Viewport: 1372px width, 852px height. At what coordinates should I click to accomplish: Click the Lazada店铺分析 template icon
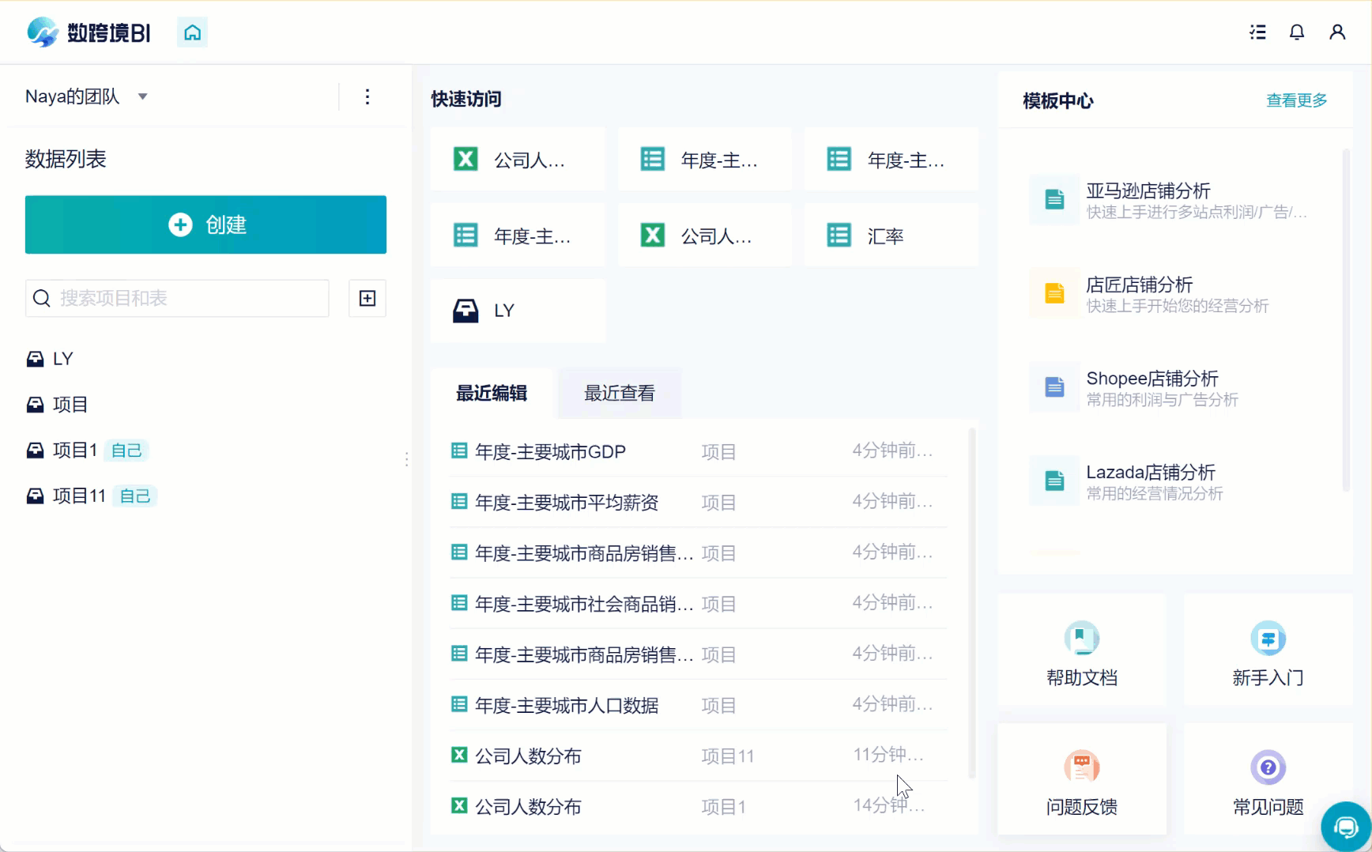(x=1054, y=481)
